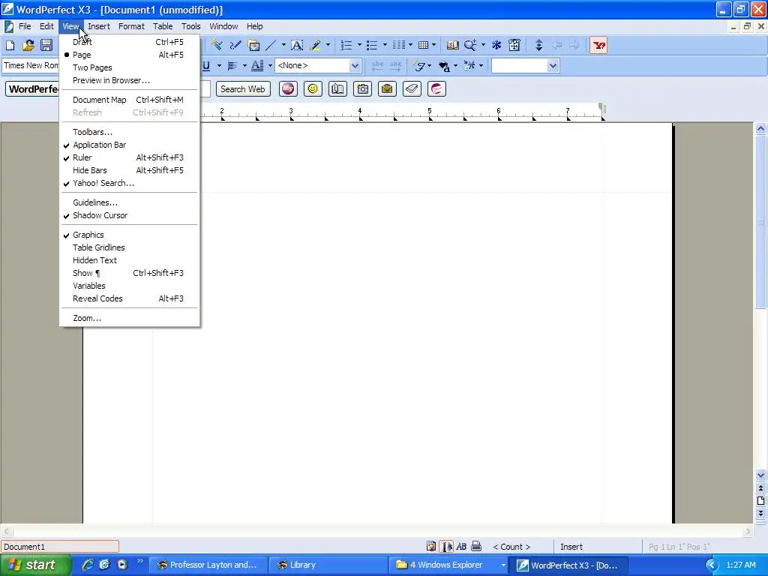The width and height of the screenshot is (768, 576).
Task: Click the New blank document icon
Action: pos(10,46)
